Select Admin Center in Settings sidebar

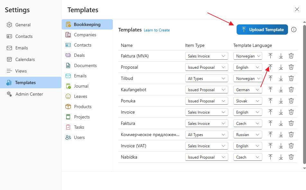[29, 94]
